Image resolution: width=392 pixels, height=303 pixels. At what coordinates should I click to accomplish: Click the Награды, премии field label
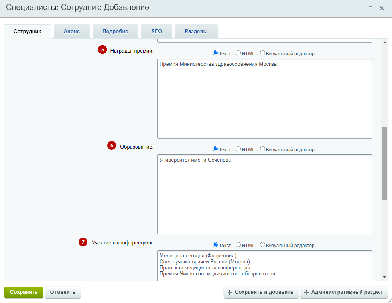pos(132,51)
